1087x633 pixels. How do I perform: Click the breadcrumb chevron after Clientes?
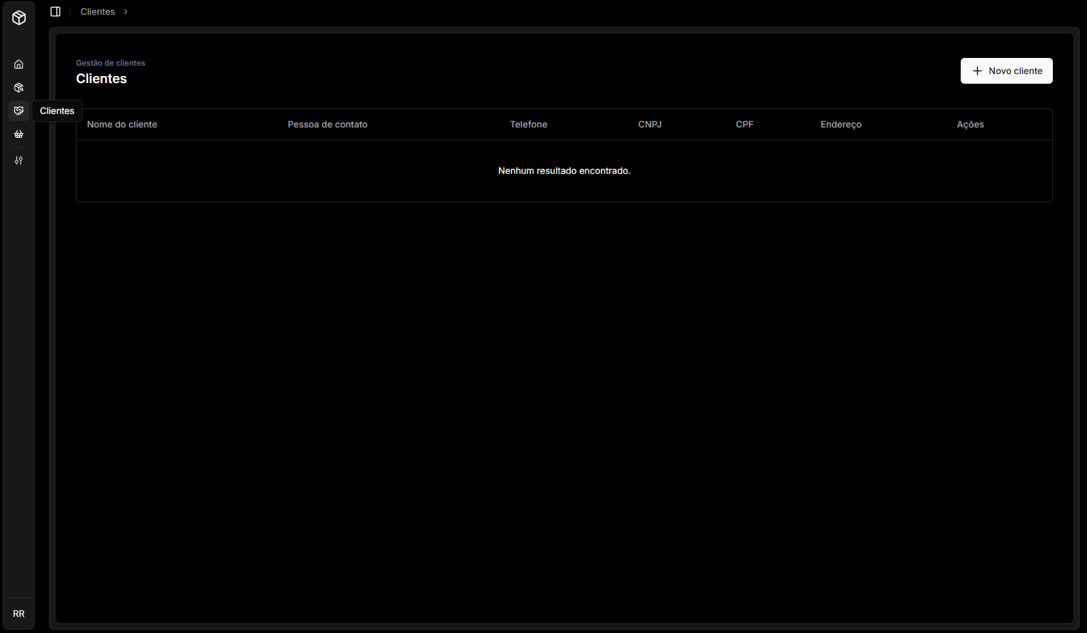126,12
